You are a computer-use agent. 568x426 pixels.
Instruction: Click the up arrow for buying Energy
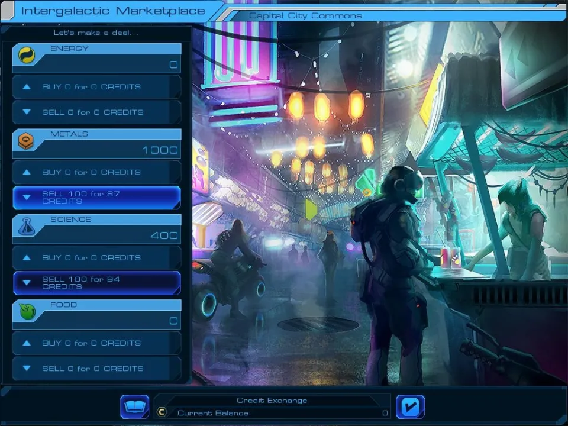(27, 87)
